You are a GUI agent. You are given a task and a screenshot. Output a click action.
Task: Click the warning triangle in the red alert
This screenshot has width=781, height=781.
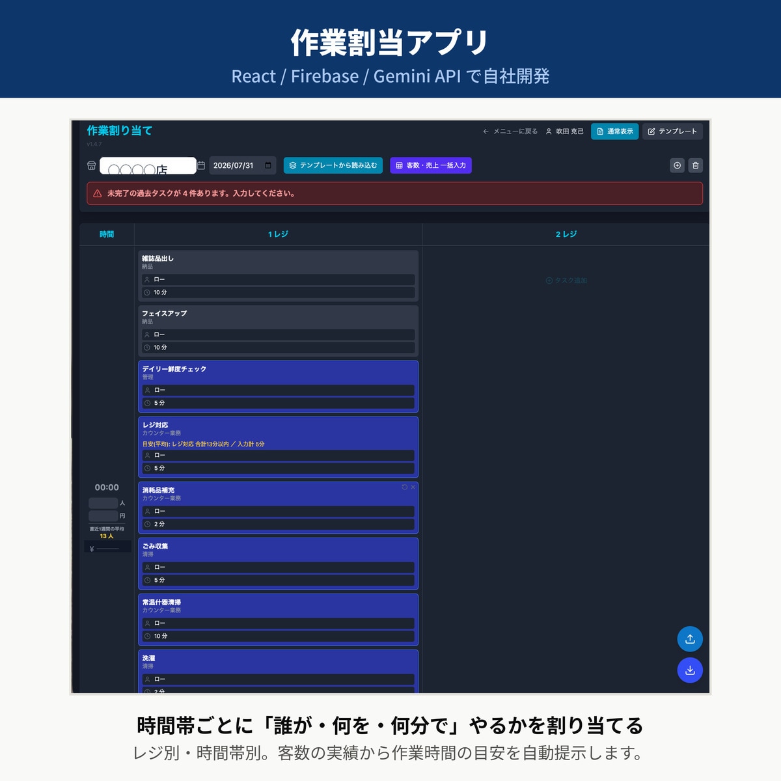tap(98, 193)
